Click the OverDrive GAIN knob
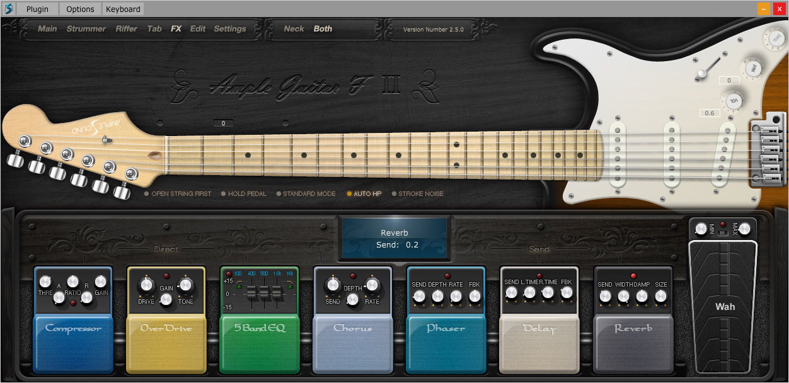Image resolution: width=789 pixels, height=383 pixels. (166, 300)
